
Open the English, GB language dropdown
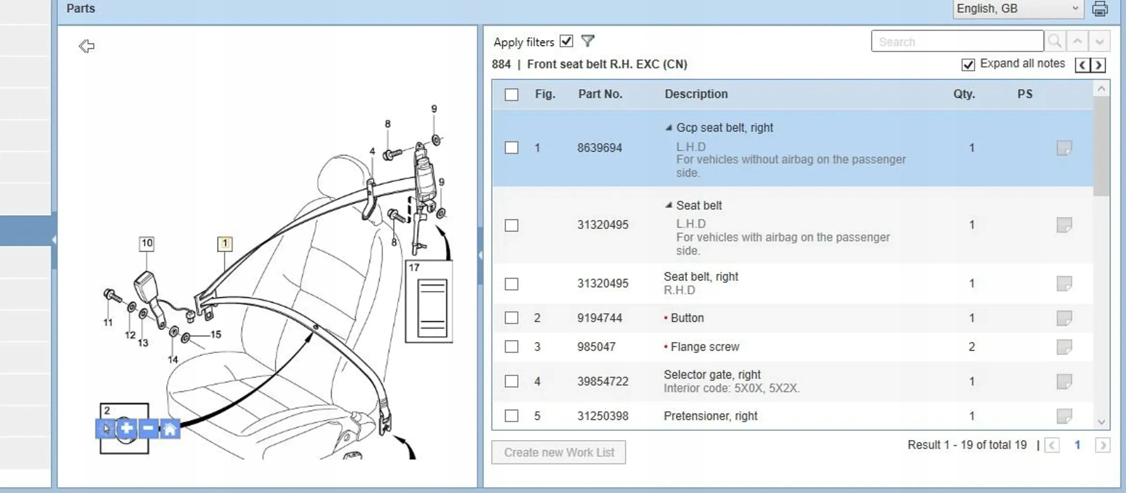click(x=1018, y=9)
